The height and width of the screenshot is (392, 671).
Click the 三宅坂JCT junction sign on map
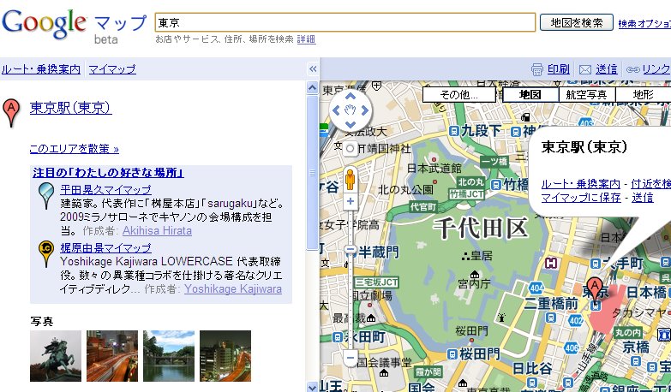tap(375, 282)
